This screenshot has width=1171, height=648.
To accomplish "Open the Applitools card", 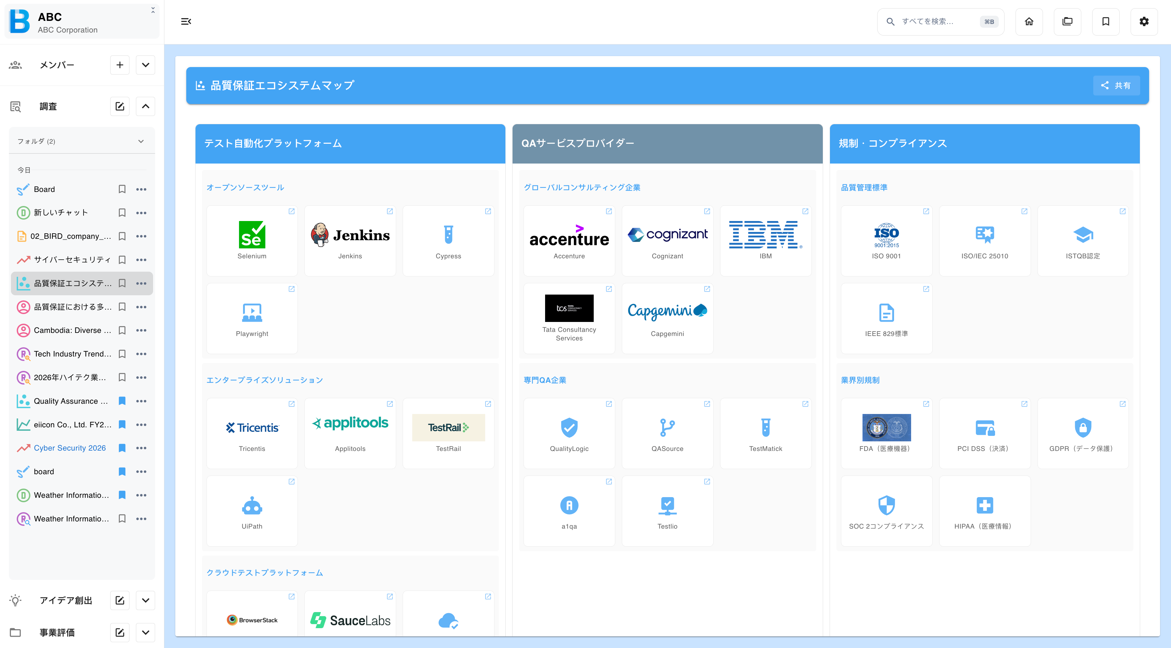I will click(x=350, y=433).
